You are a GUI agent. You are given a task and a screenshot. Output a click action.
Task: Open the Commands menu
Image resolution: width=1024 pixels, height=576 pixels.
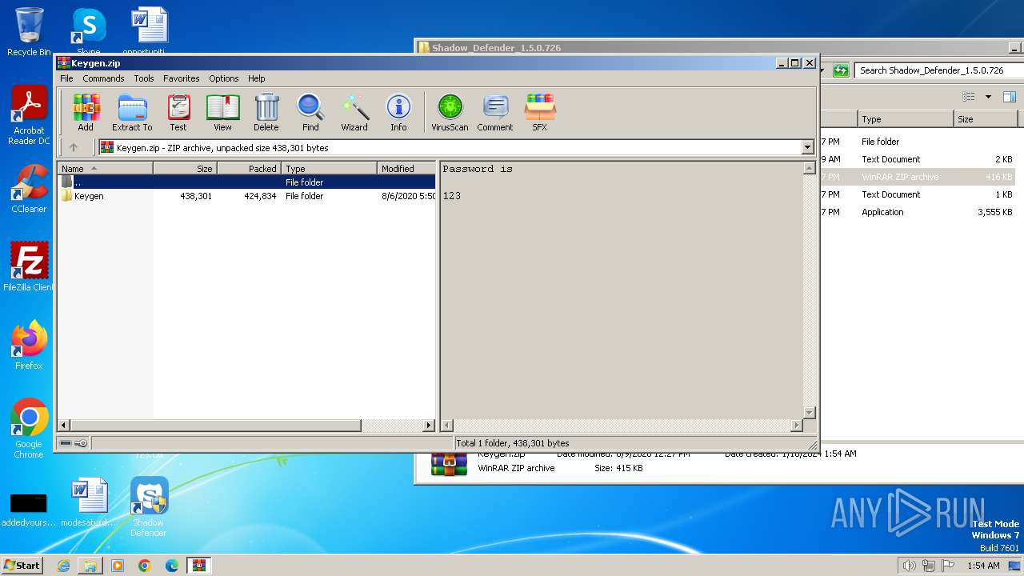coord(103,78)
